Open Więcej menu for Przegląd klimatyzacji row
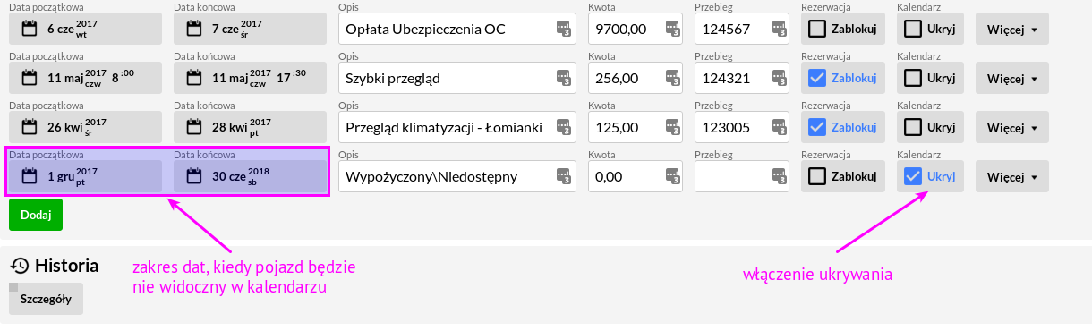 [x=1011, y=127]
